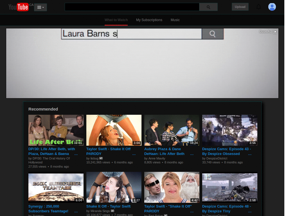Close the ad with the X icon
Image resolution: width=288 pixels, height=216 pixels.
[275, 31]
